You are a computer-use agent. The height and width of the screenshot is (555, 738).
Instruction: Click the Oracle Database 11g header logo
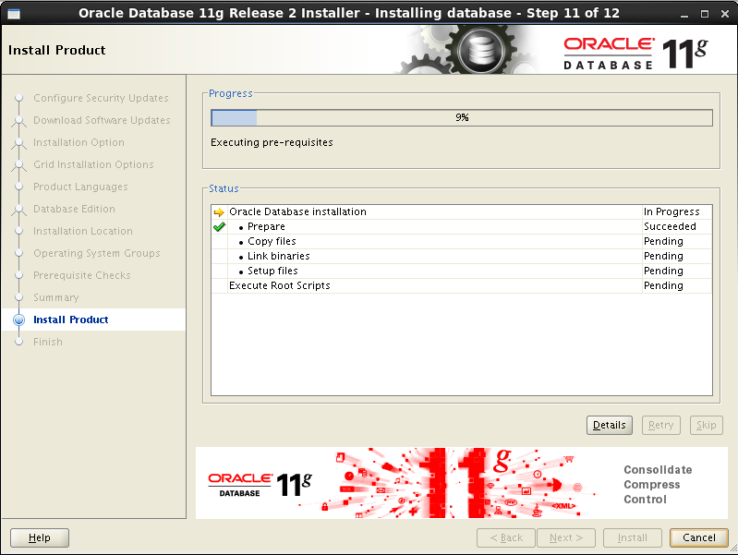[635, 53]
